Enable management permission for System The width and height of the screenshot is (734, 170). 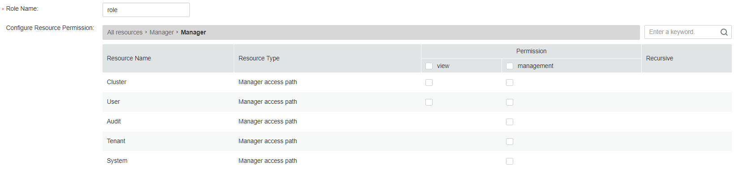point(510,161)
